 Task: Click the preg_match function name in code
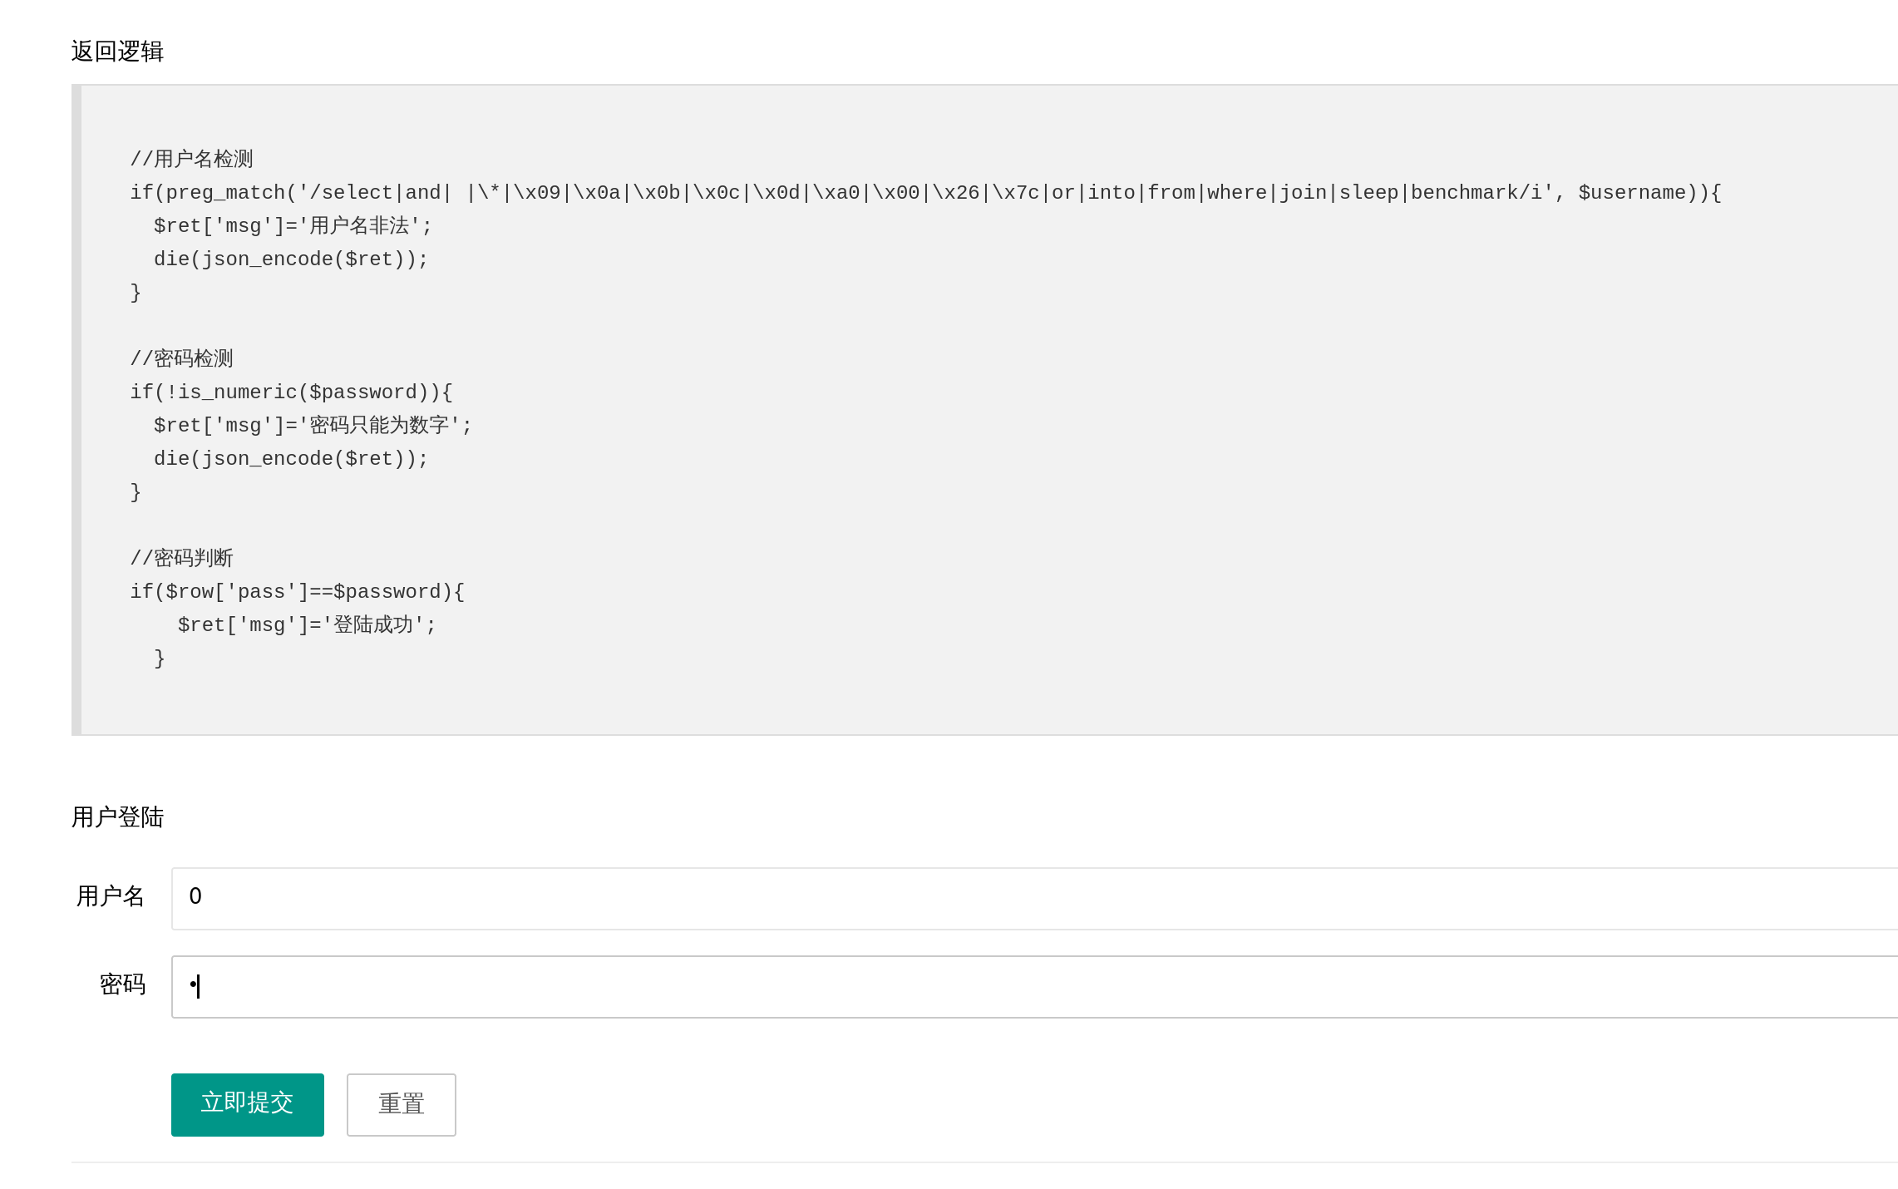(225, 193)
